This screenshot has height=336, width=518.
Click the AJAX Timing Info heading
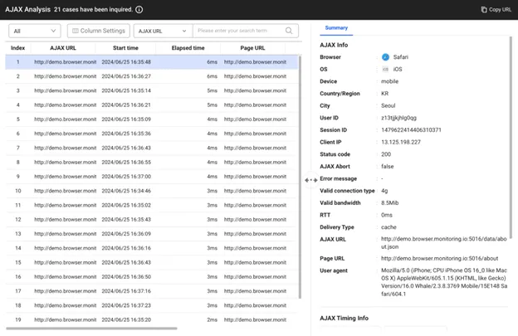click(344, 319)
